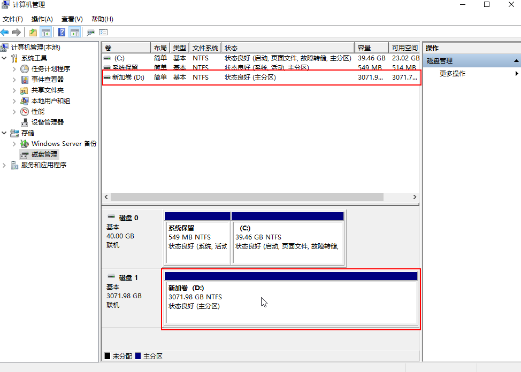Open 更多操作 in the actions pane
521x372 pixels.
tap(453, 73)
